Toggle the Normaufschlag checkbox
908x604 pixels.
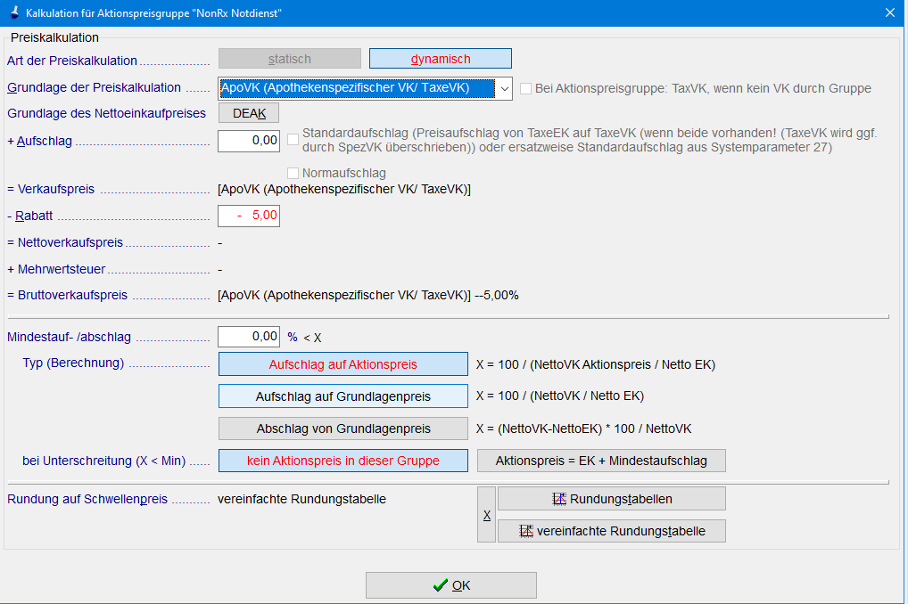(x=293, y=173)
